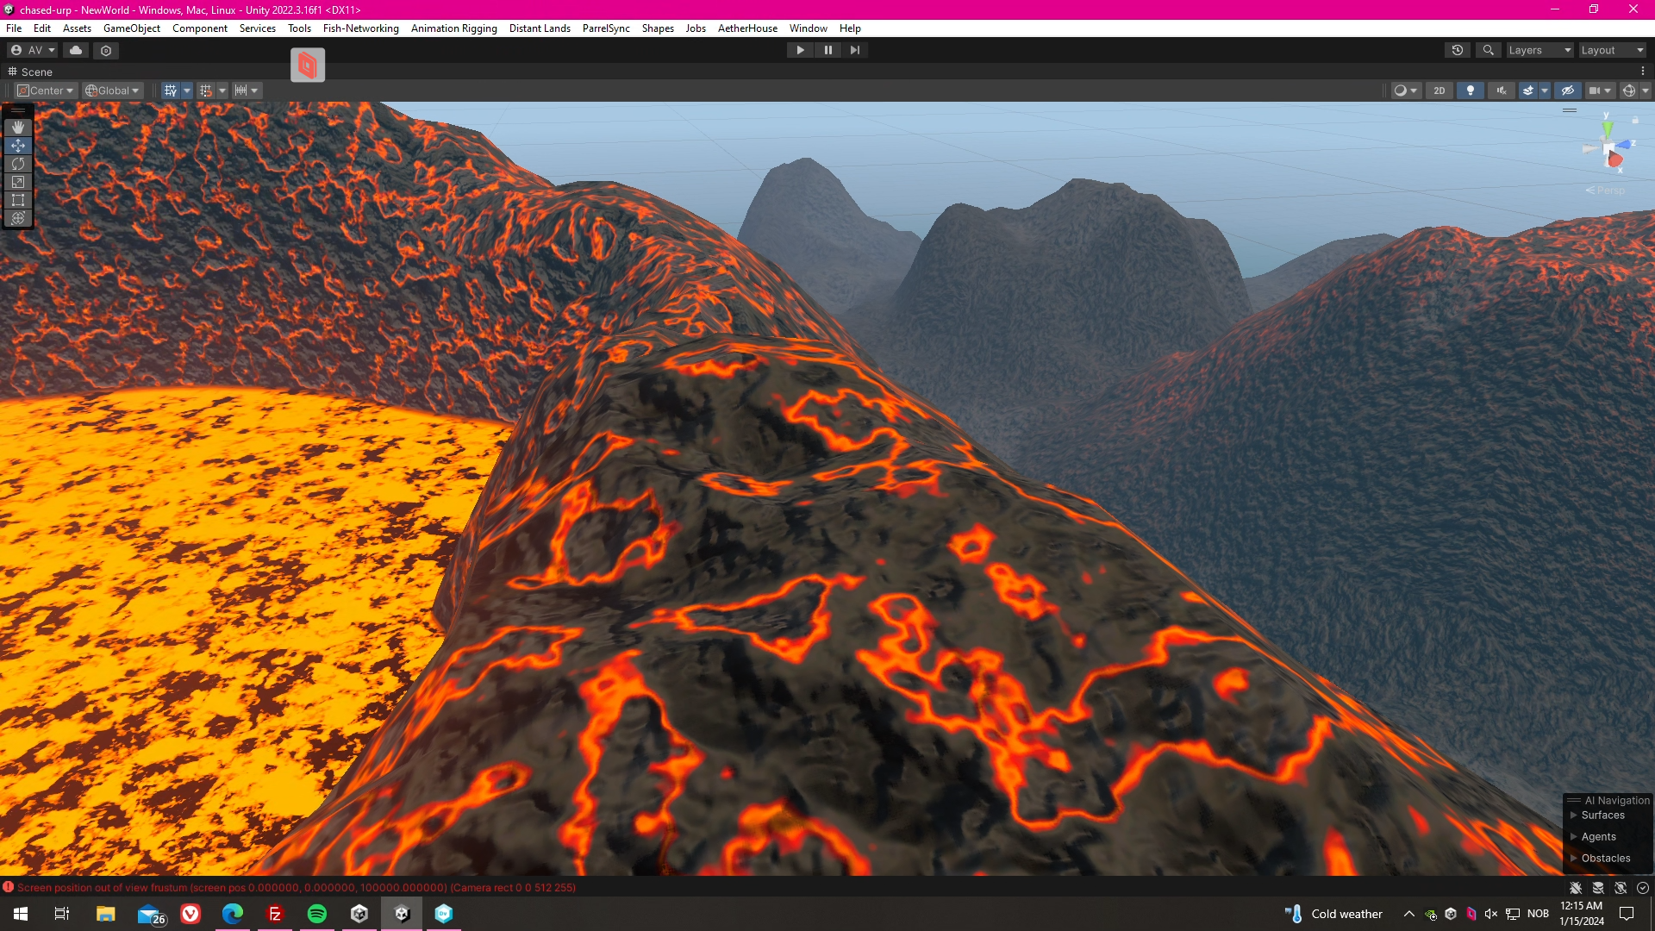
Task: Open the Global handle rotation dropdown
Action: point(113,91)
